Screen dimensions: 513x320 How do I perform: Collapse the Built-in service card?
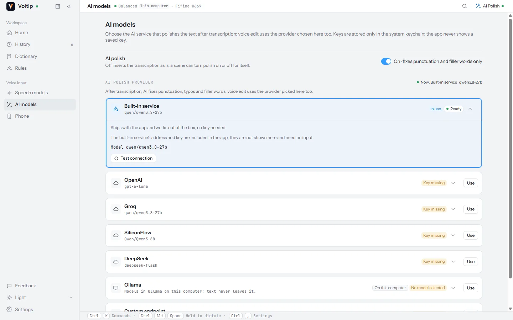point(470,109)
